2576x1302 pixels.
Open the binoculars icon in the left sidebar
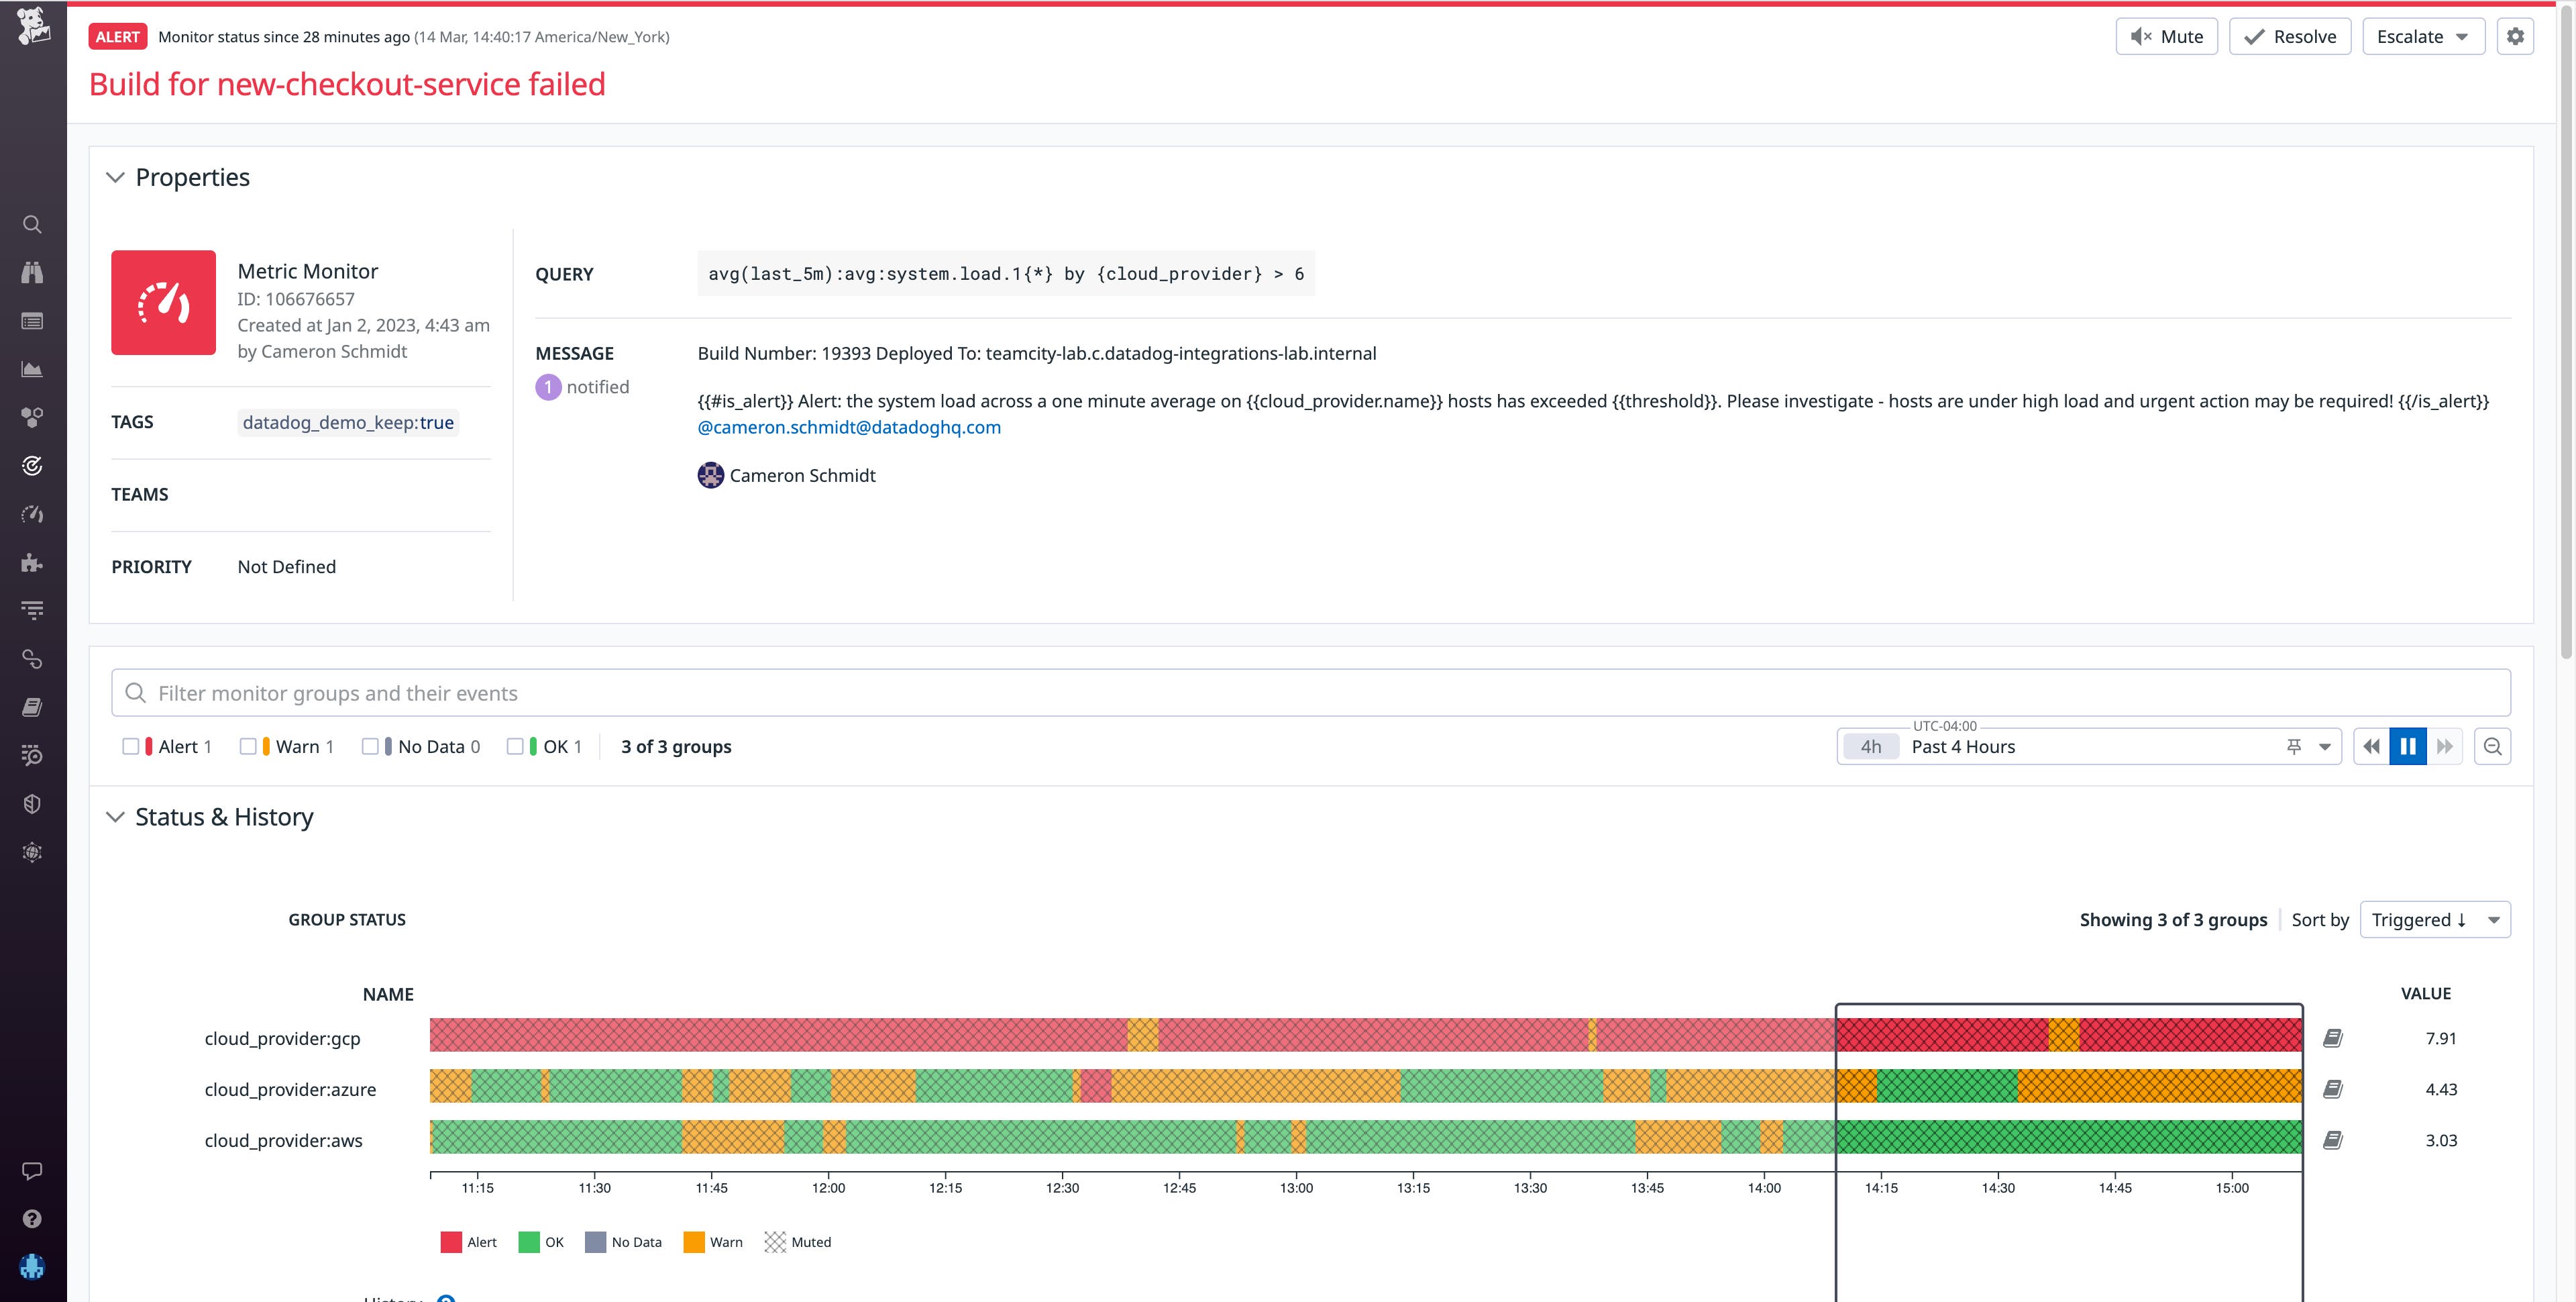click(x=32, y=272)
